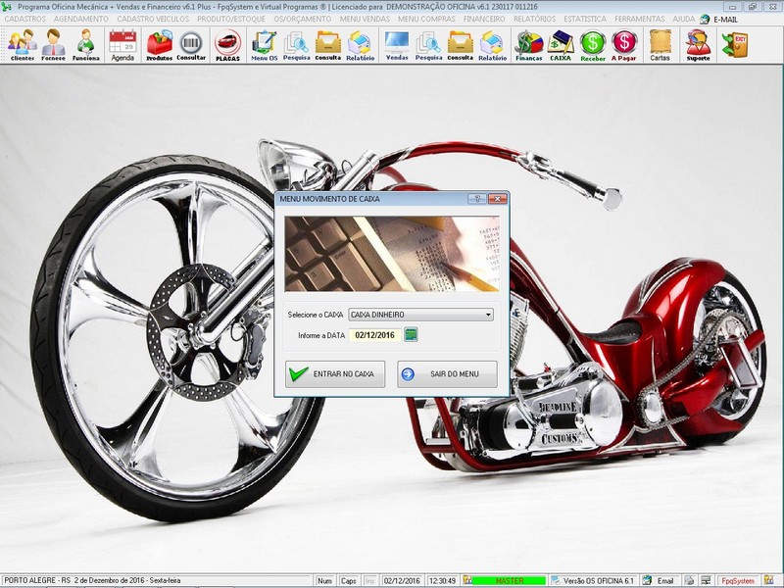The image size is (784, 588).
Task: Open the MENU COMPRAS menu
Action: [x=426, y=19]
